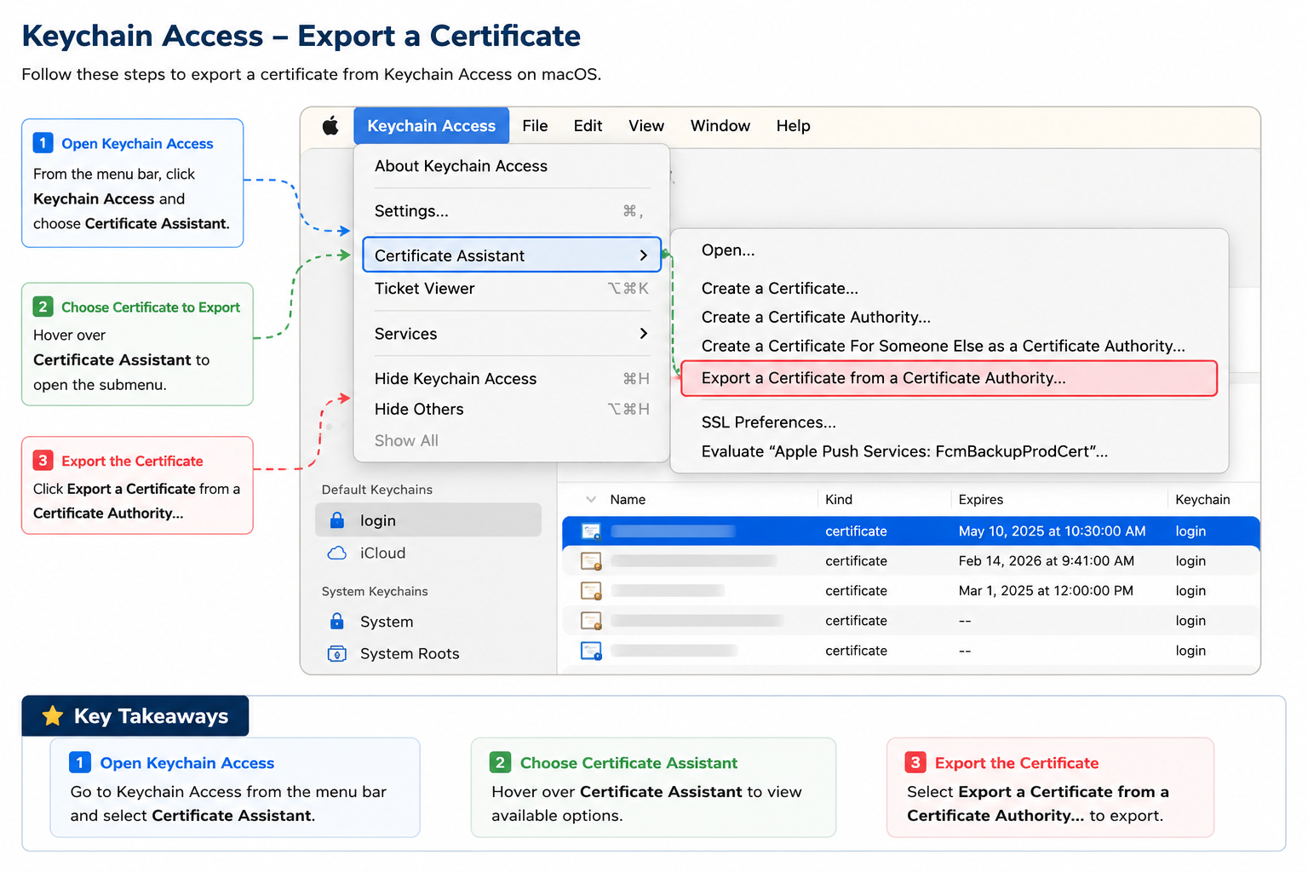Click expiry "Feb 14, 2026 at 9:41:00 AM"

click(x=1046, y=561)
